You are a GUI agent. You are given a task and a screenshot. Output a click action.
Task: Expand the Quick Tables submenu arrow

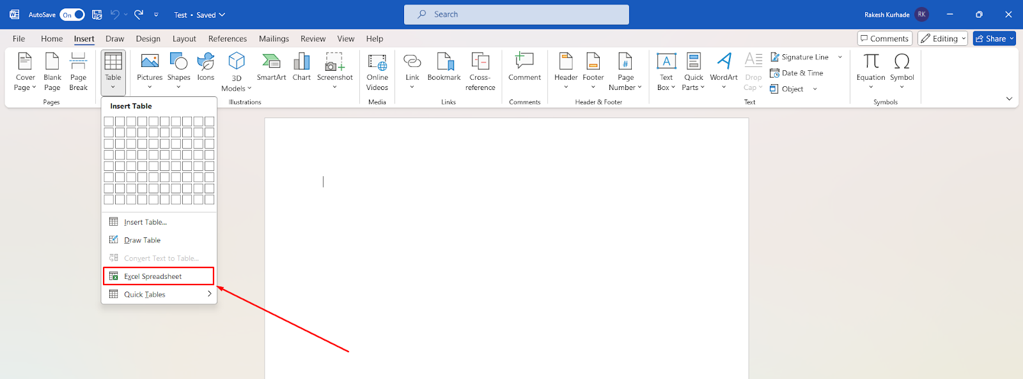click(209, 294)
